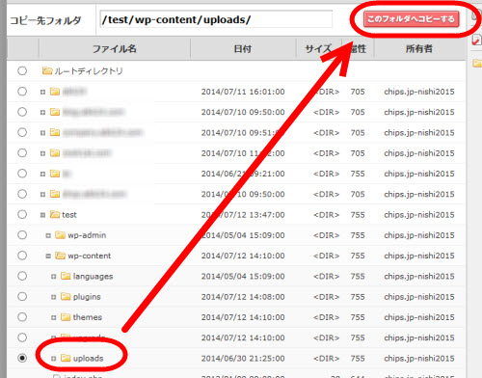
Task: Select the ルートディレクトリ radio button
Action: [22, 70]
